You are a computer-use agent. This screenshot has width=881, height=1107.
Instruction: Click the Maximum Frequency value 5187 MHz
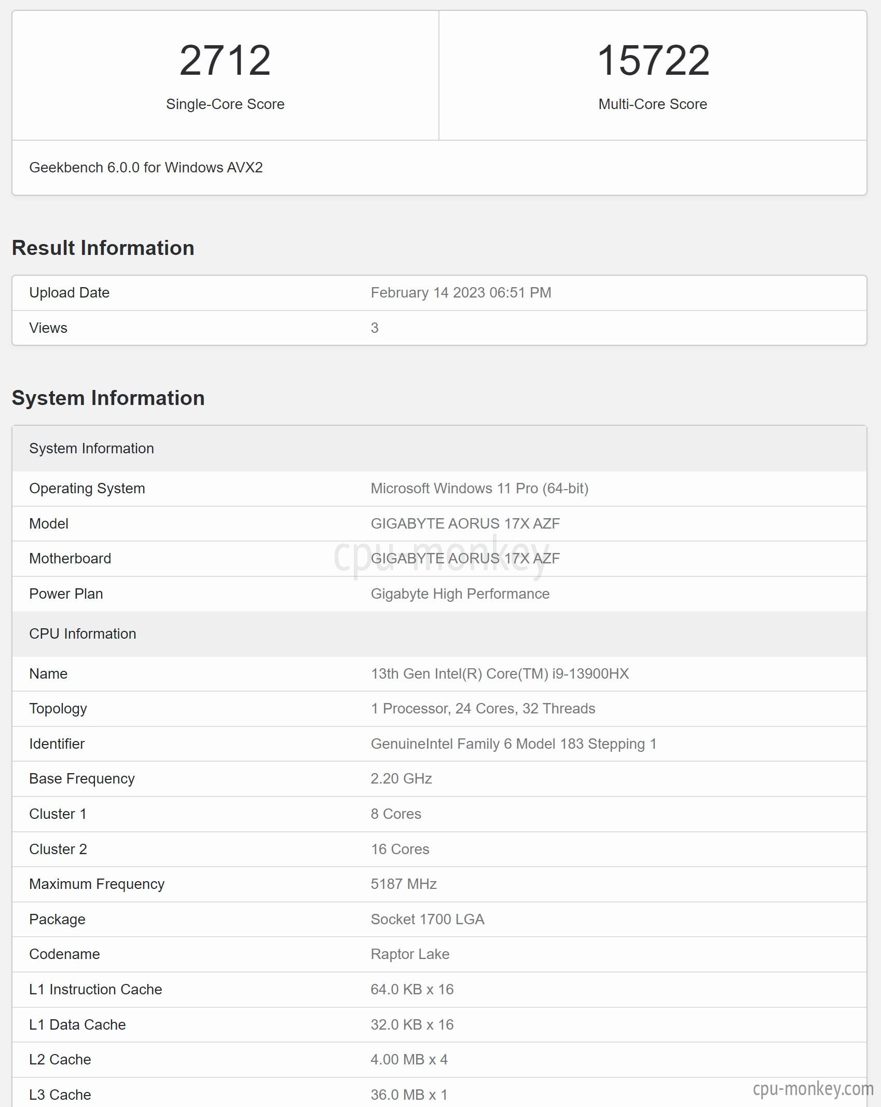(404, 884)
